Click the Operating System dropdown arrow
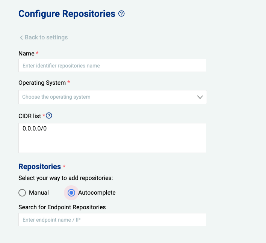 pos(200,97)
